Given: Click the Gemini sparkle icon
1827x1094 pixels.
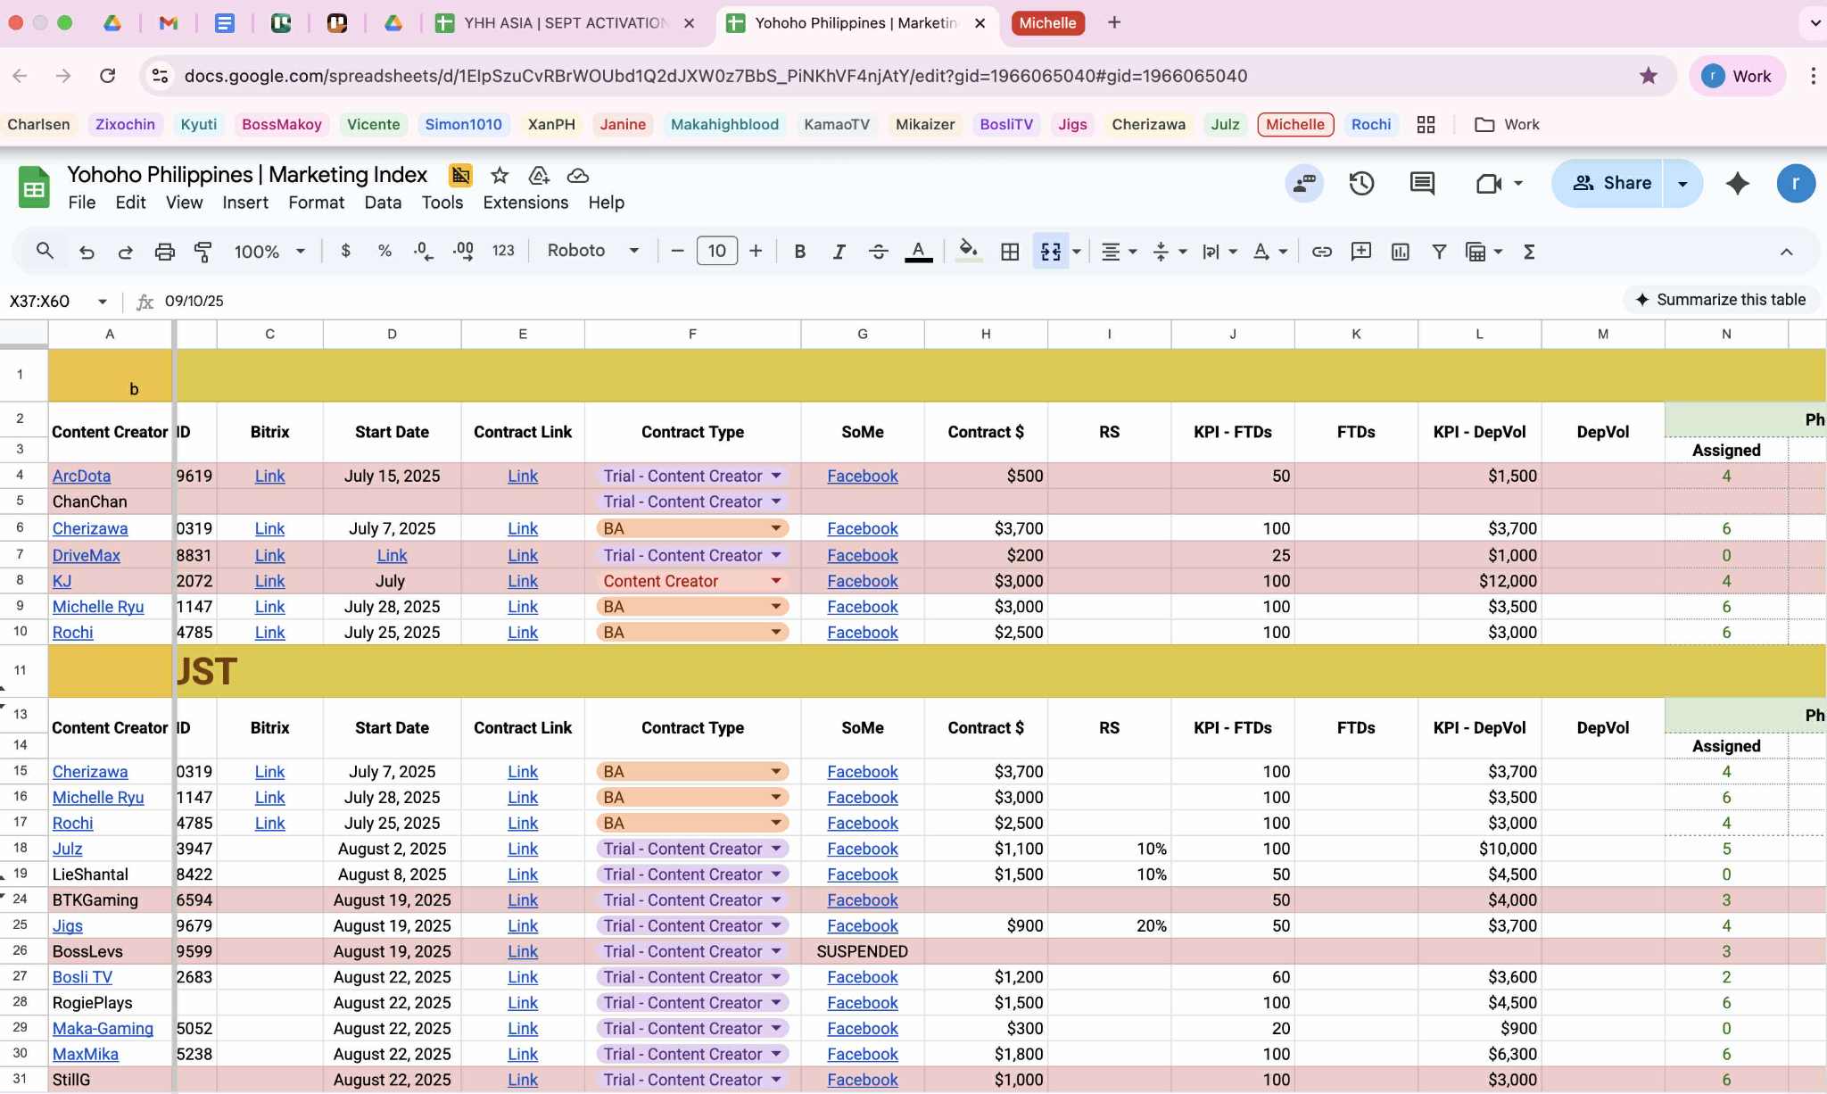Looking at the screenshot, I should (1738, 184).
